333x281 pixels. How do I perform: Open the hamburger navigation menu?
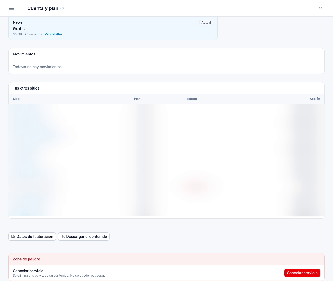tap(11, 8)
